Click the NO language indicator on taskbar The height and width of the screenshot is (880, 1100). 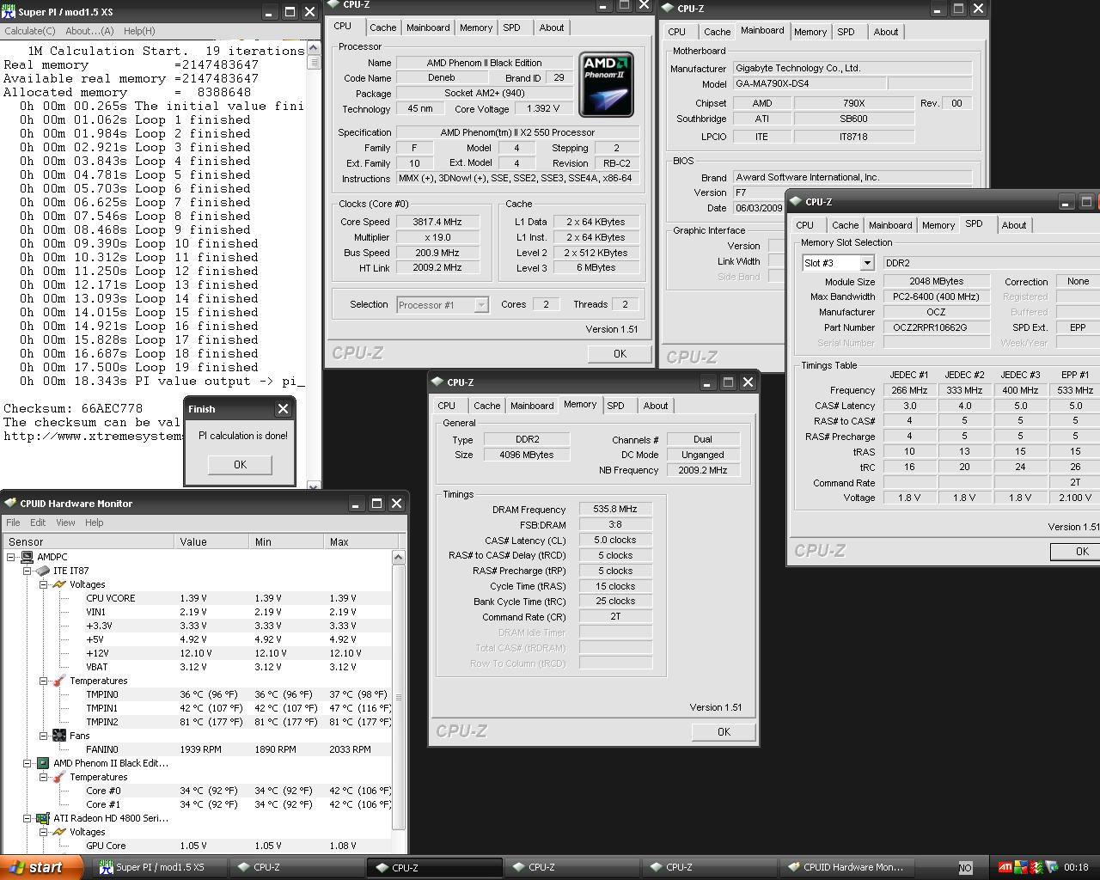click(965, 868)
